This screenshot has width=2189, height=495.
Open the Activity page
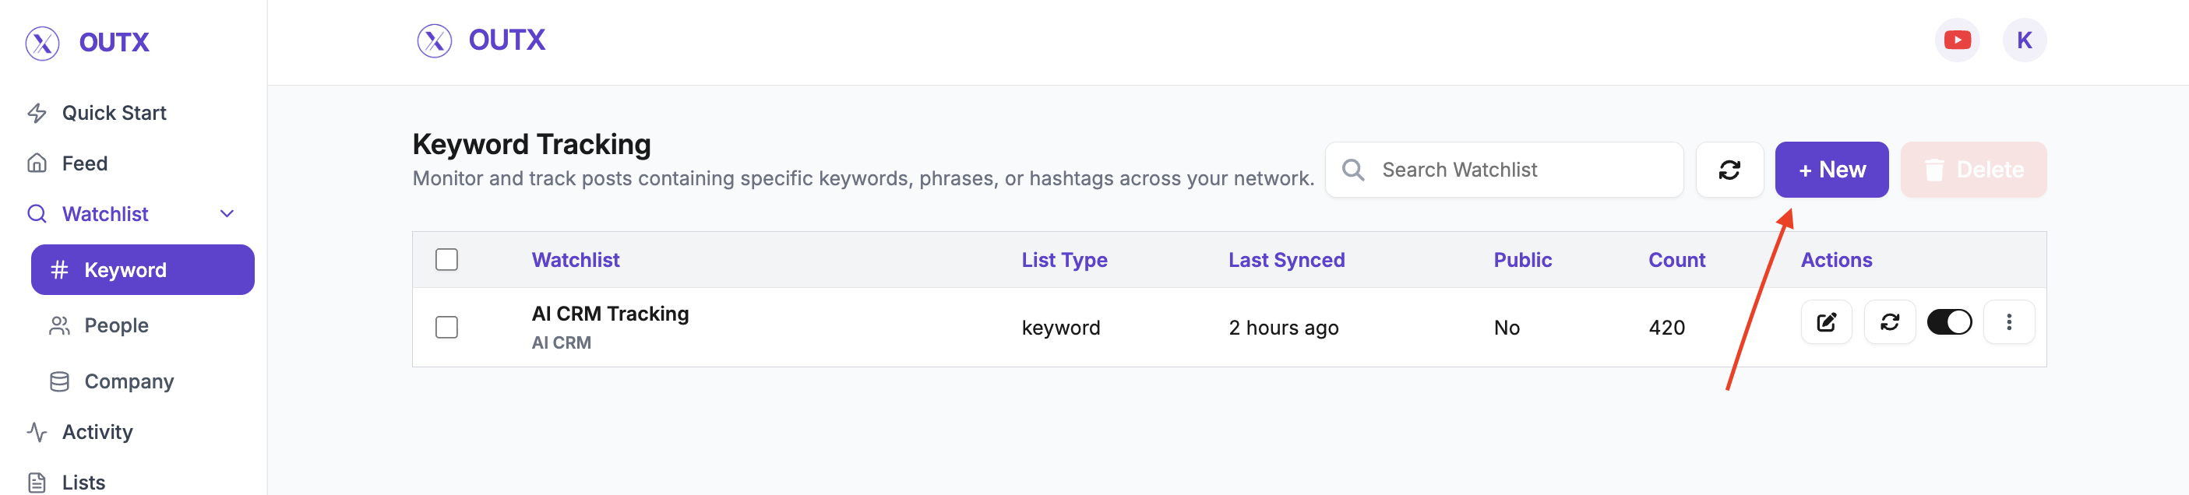pos(97,432)
